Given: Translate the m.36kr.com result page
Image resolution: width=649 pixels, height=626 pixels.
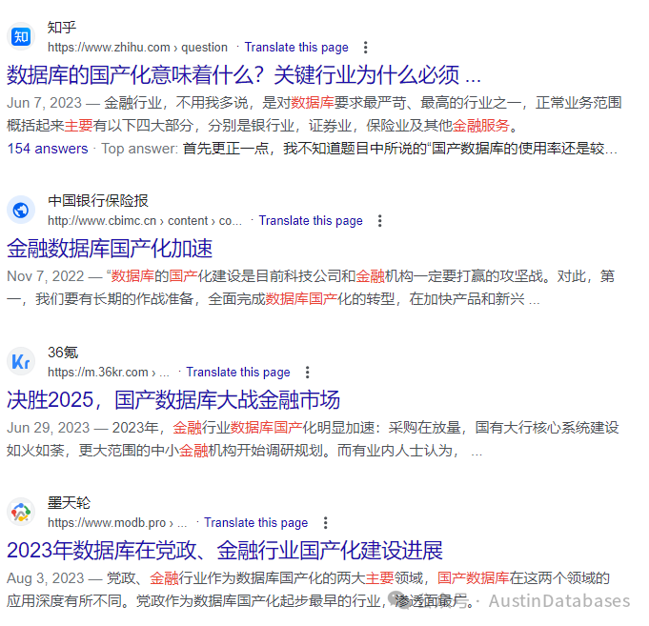Looking at the screenshot, I should click(238, 373).
